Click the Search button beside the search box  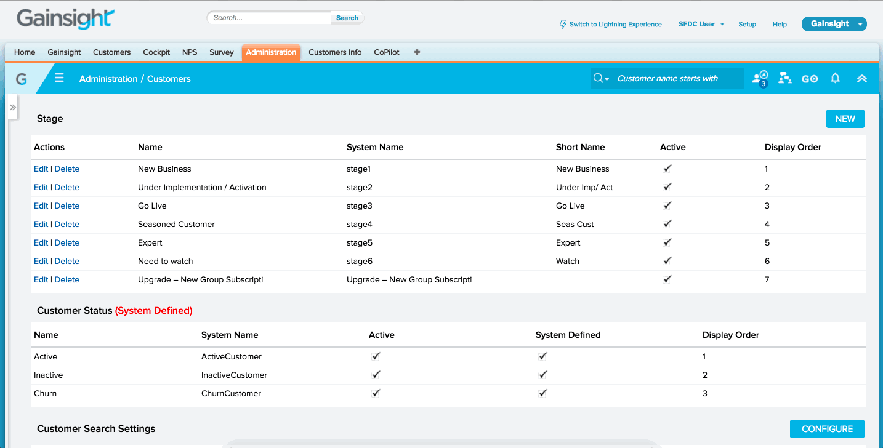click(347, 18)
